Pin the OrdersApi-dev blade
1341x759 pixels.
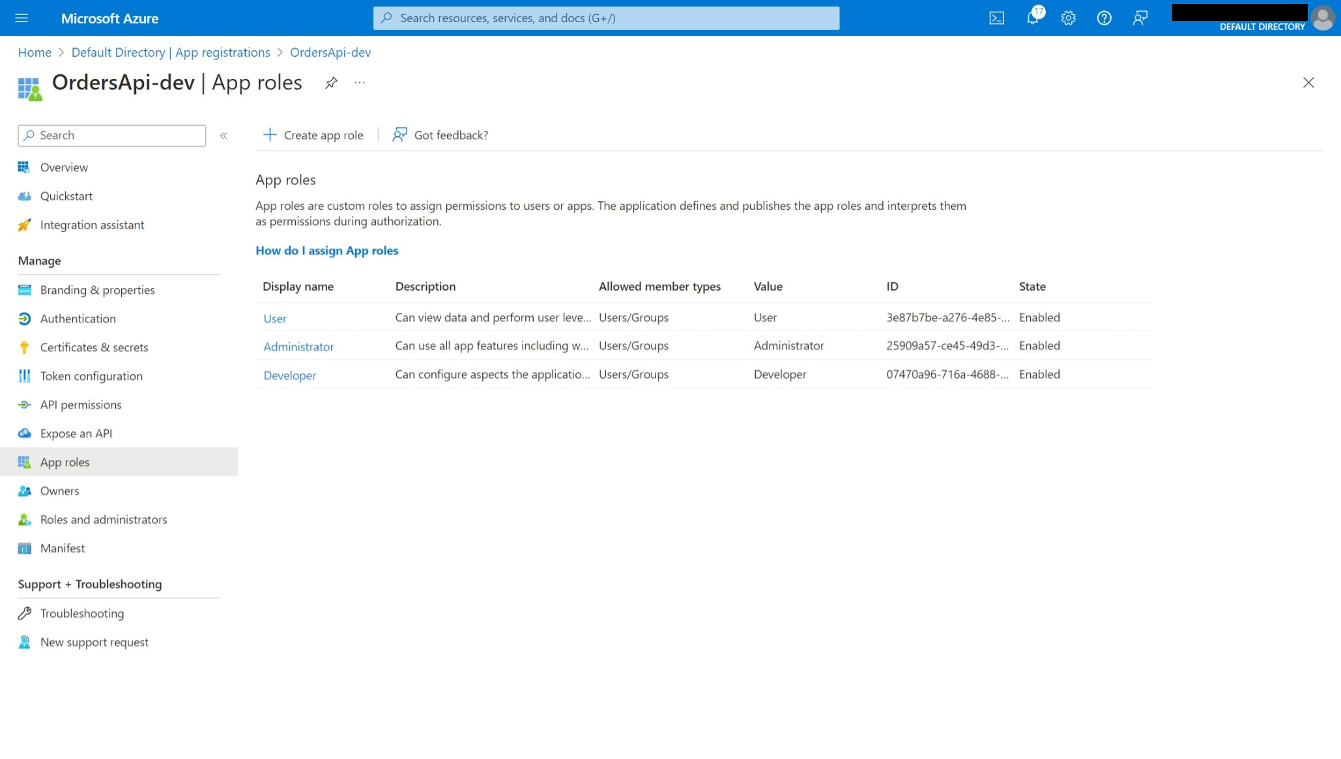(x=331, y=83)
